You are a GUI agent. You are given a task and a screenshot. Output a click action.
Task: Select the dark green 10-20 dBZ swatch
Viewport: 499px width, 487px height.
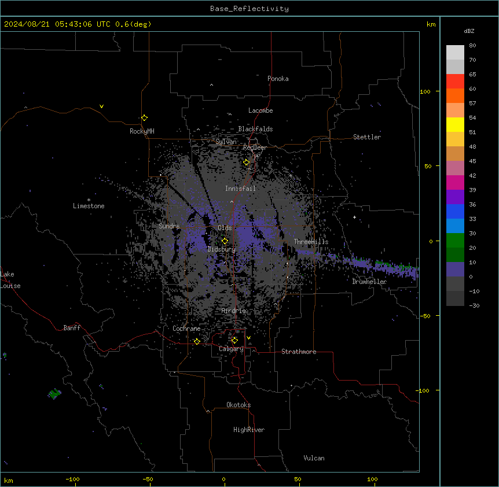click(455, 255)
